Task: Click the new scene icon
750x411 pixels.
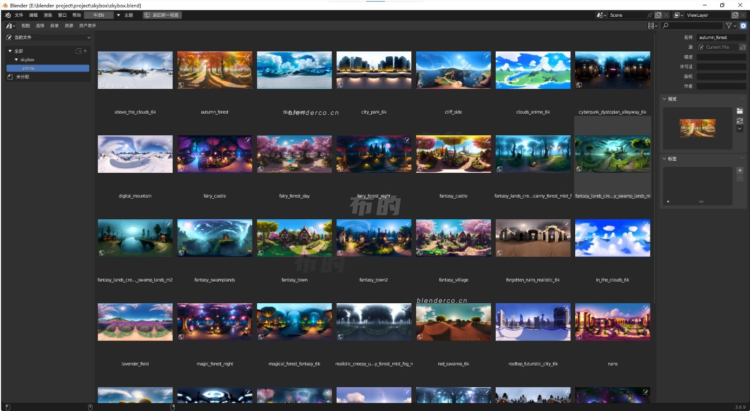Action: tap(658, 15)
